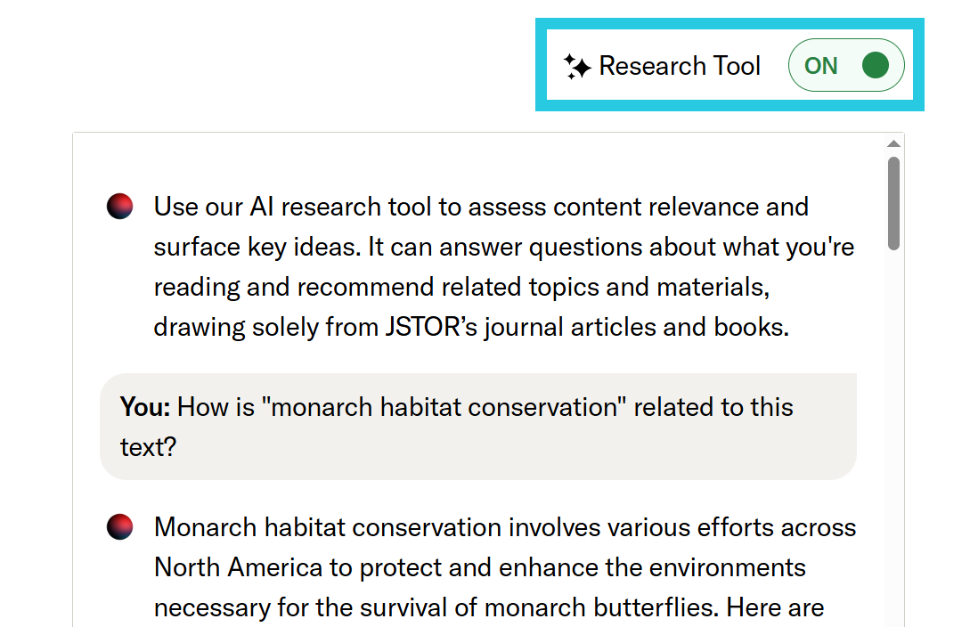
Task: Click the bold "You:" label
Action: (x=145, y=408)
